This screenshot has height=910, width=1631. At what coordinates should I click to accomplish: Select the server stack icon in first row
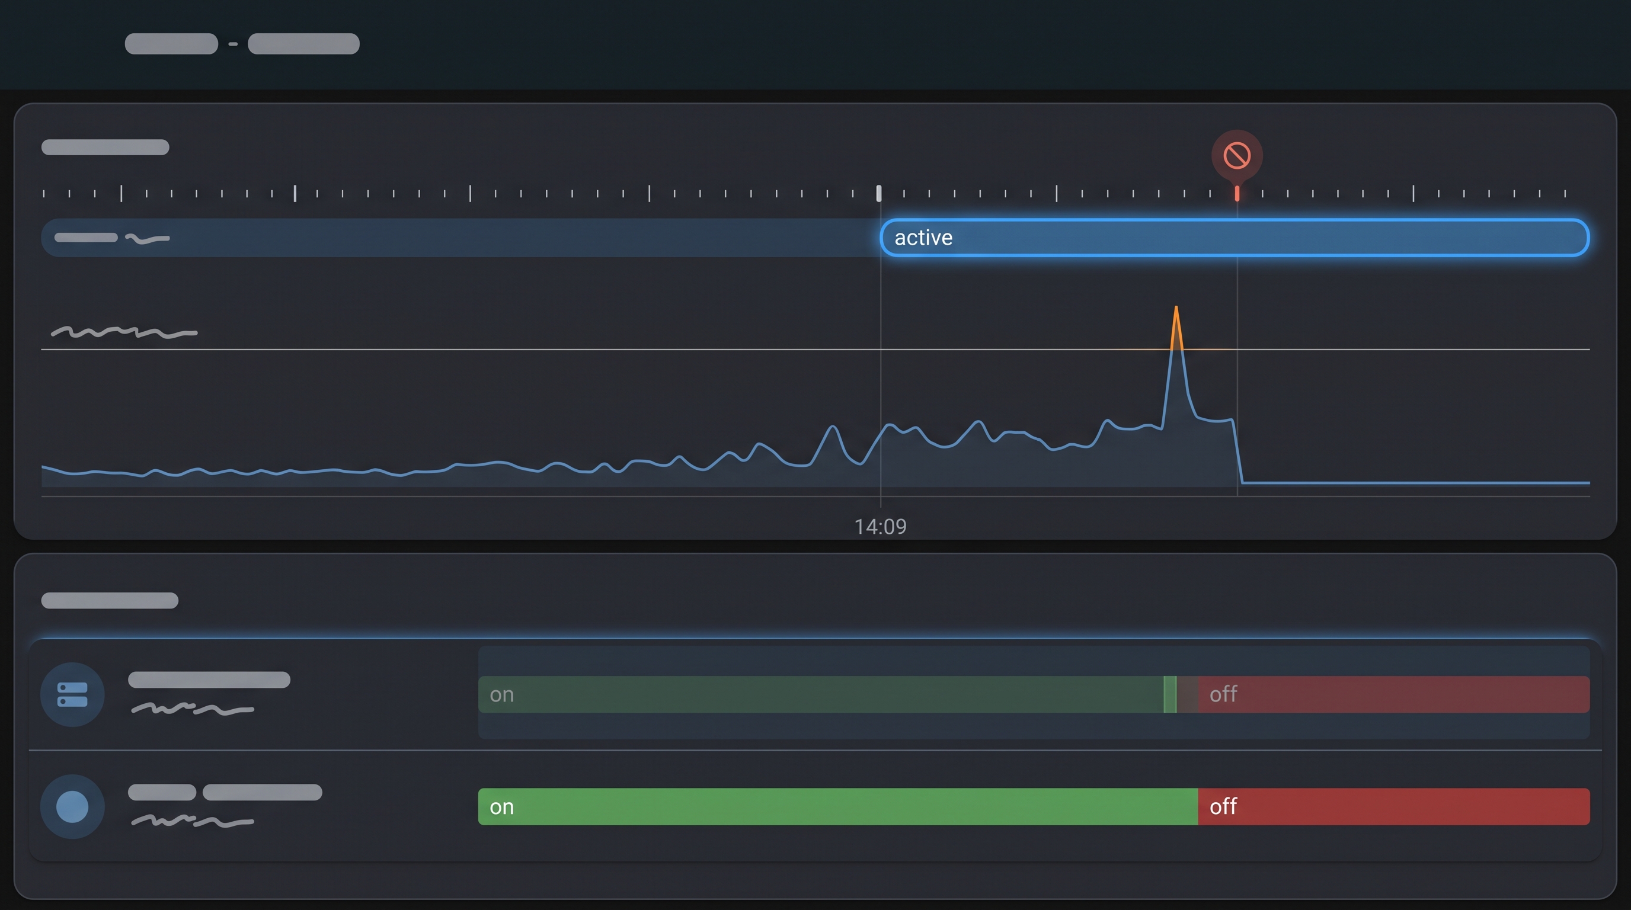pyautogui.click(x=72, y=694)
